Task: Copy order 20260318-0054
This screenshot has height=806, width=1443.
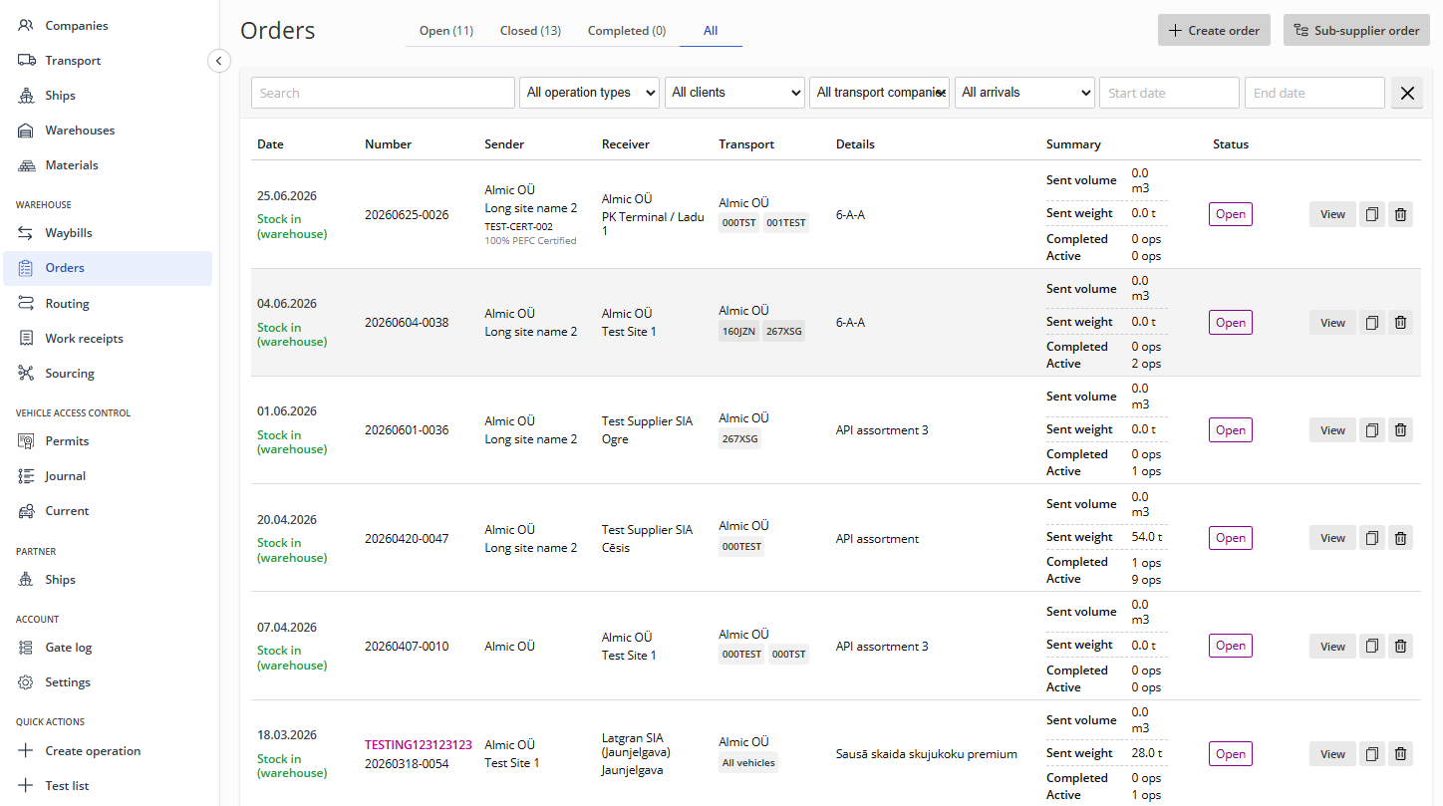Action: point(1372,754)
